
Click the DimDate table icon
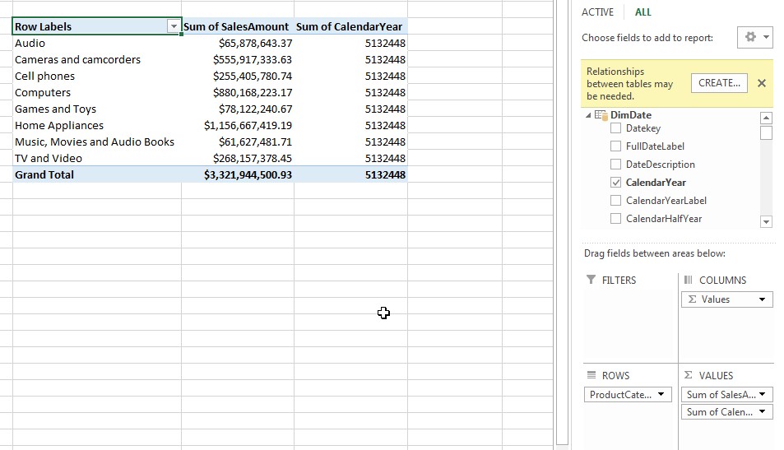click(x=601, y=115)
